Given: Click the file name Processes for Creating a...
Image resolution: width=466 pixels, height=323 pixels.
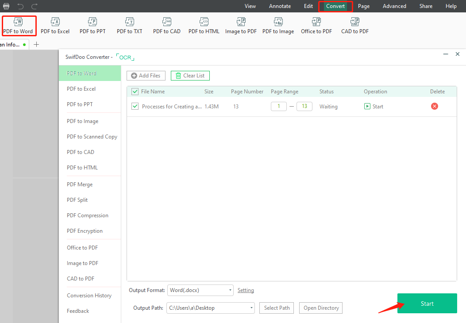Looking at the screenshot, I should [x=172, y=107].
